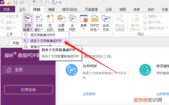Image resolution: width=169 pixels, height=105 pixels.
Task: Switch to the 注释 ribbon tab
Action: tap(108, 10)
